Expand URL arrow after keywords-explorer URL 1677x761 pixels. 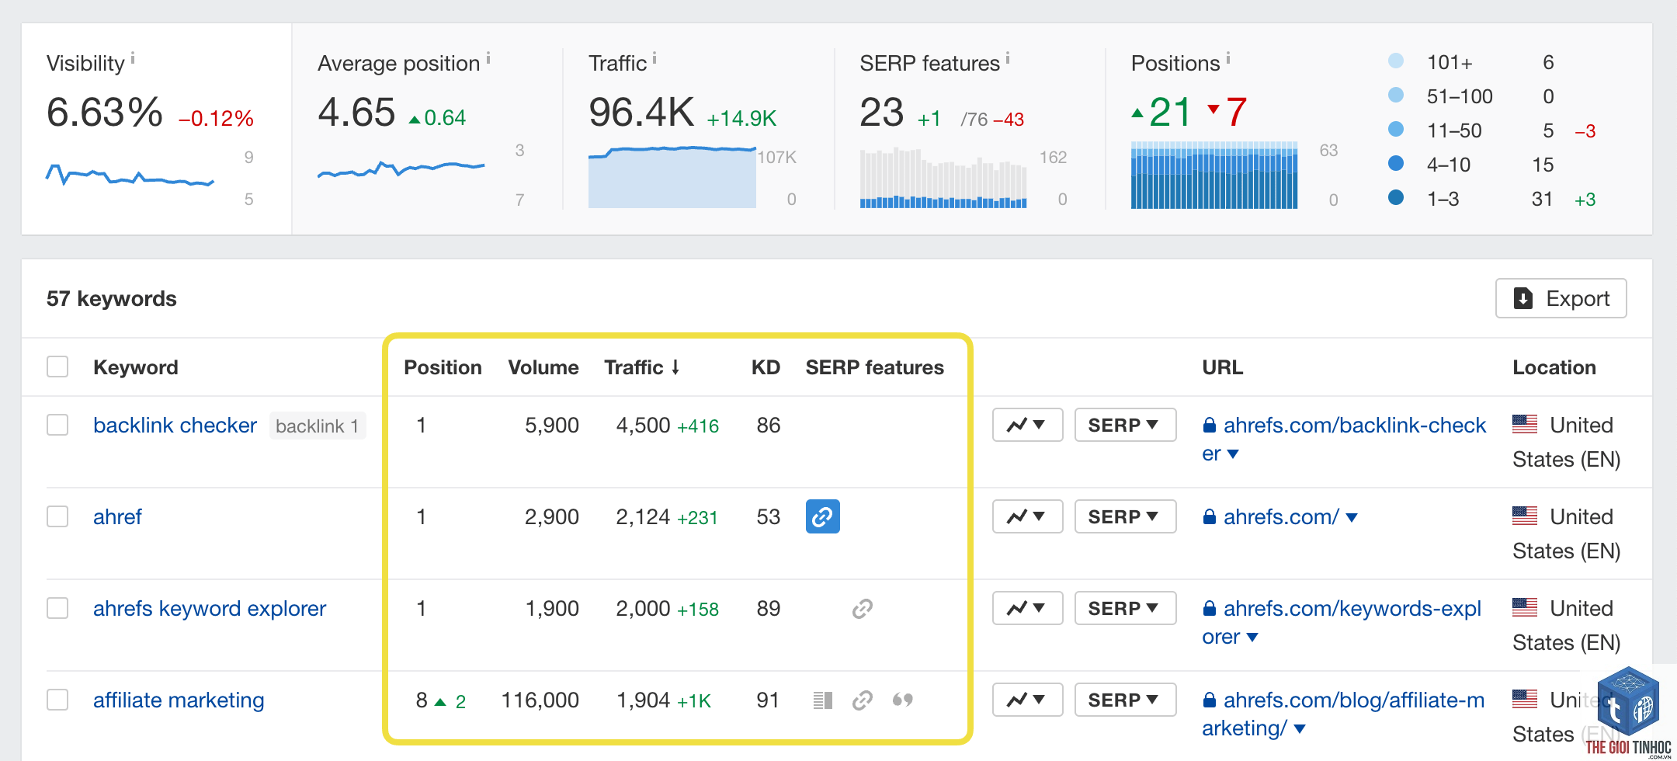click(1252, 638)
